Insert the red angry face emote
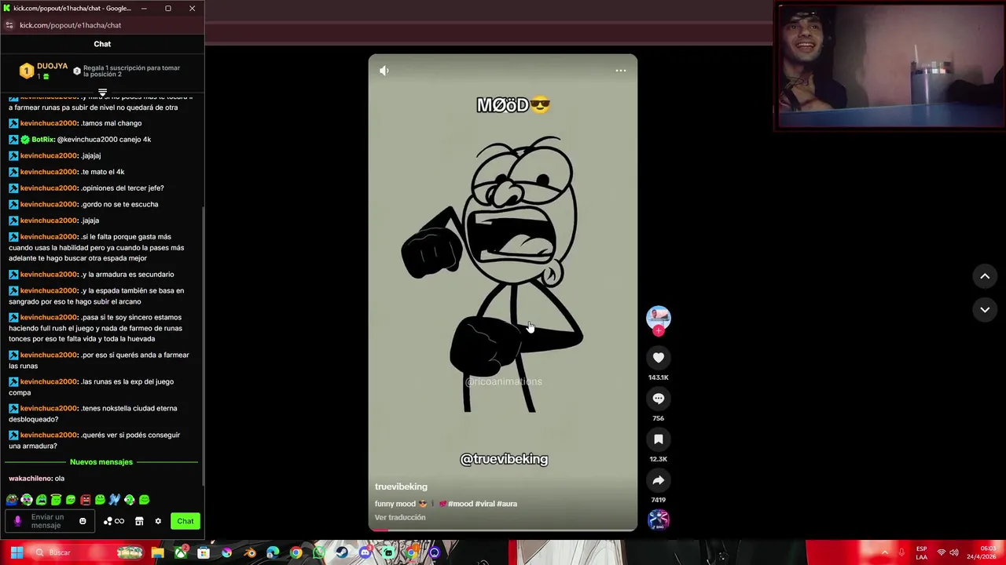Viewport: 1006px width, 565px height. [86, 499]
